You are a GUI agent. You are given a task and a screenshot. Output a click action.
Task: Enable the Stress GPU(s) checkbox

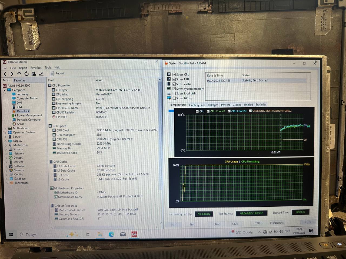tap(174, 98)
